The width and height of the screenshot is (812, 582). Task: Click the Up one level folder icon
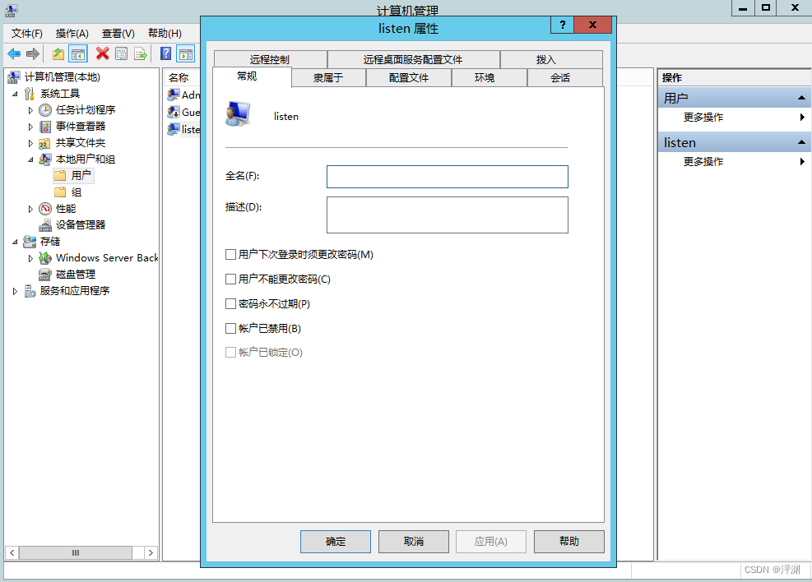[x=58, y=53]
